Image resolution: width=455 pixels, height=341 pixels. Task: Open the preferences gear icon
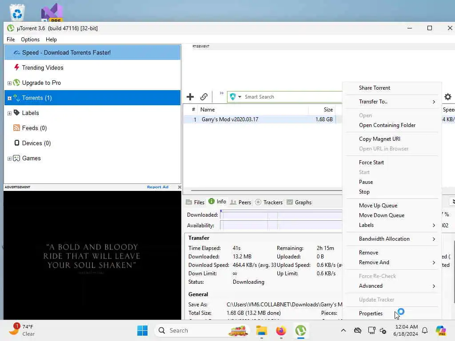click(448, 97)
